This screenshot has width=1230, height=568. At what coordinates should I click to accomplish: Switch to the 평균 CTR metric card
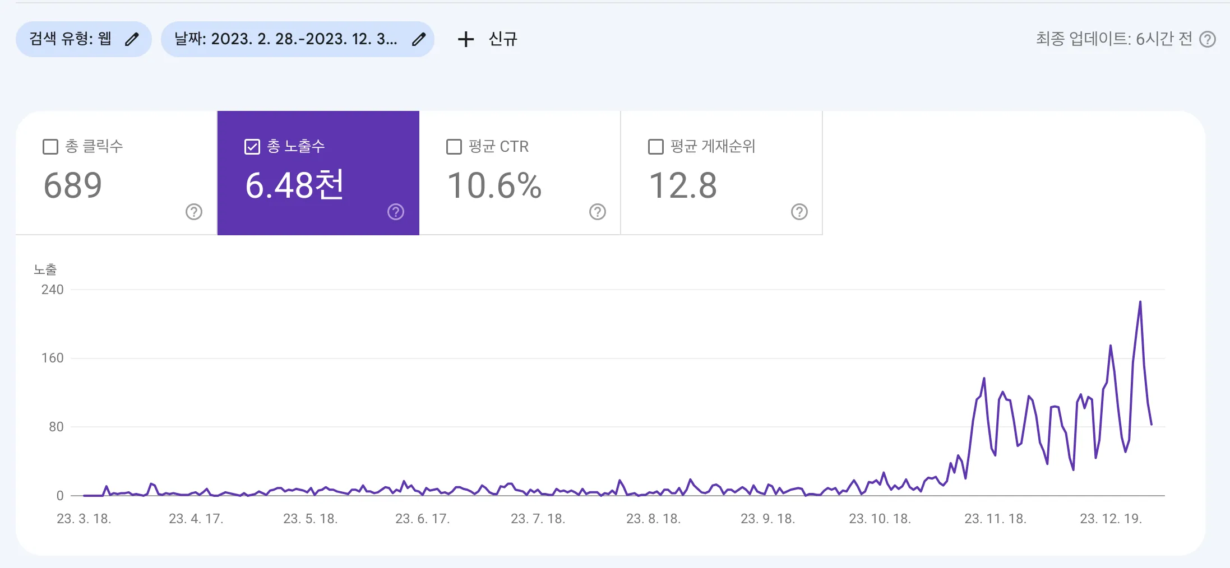click(x=519, y=174)
